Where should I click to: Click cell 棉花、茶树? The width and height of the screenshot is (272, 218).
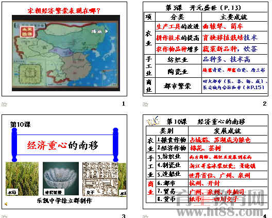tap(227, 148)
